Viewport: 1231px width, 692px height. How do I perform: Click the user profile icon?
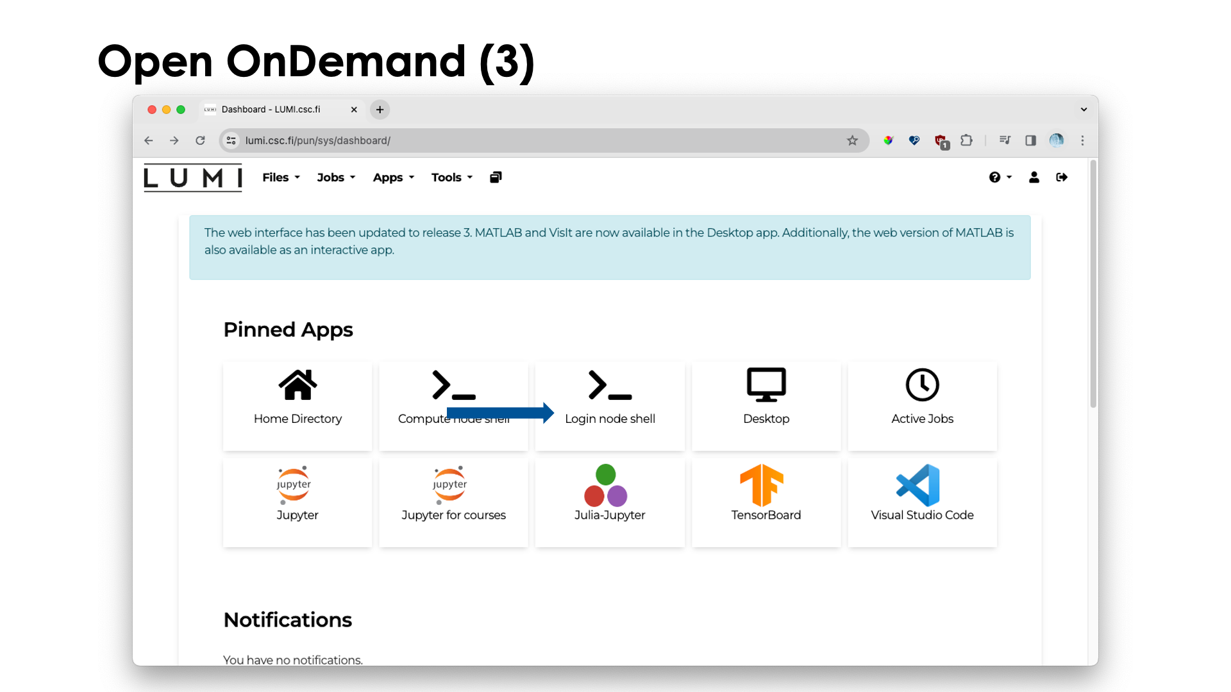[x=1034, y=177]
